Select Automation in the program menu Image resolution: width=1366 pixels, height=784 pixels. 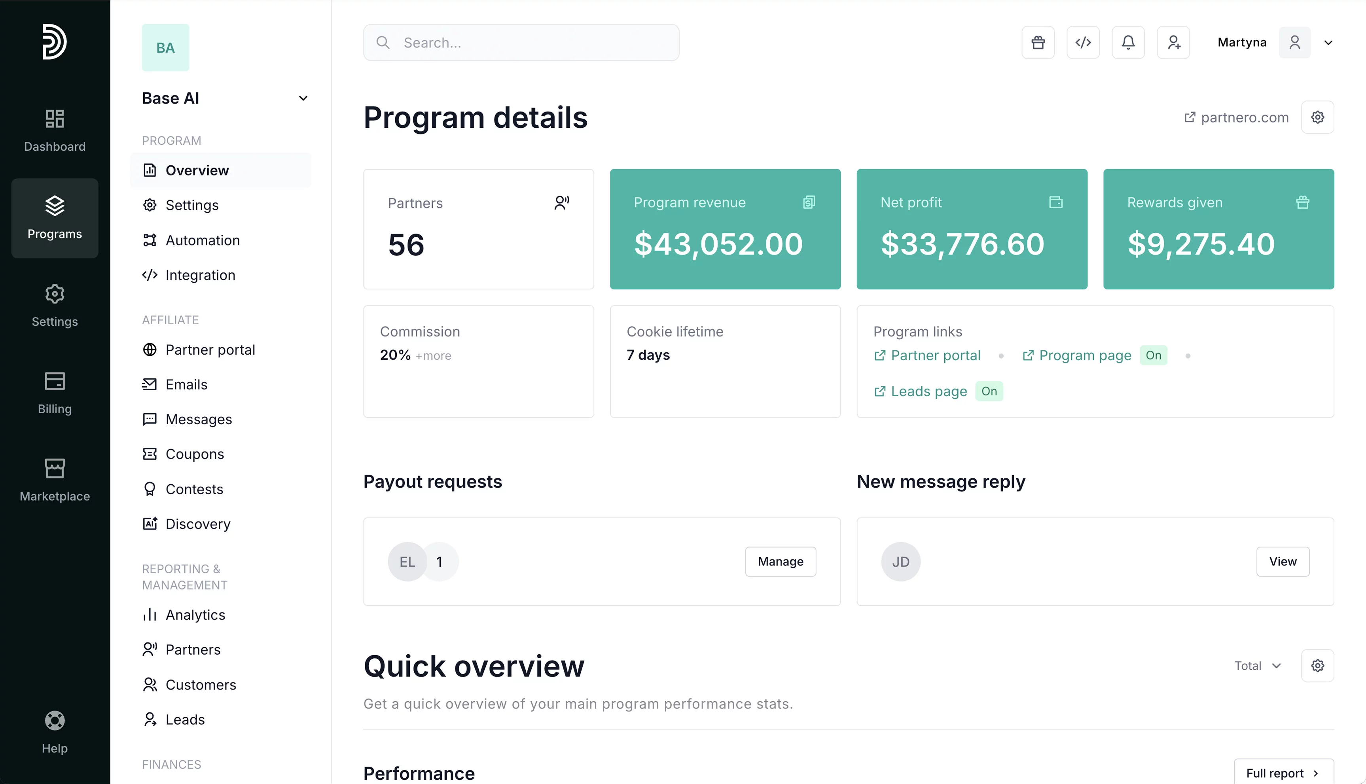pos(202,240)
